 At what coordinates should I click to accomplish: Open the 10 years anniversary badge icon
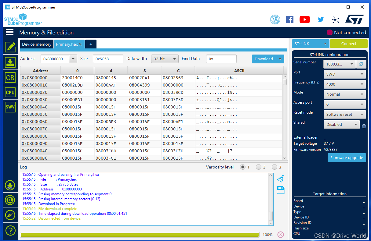[275, 19]
